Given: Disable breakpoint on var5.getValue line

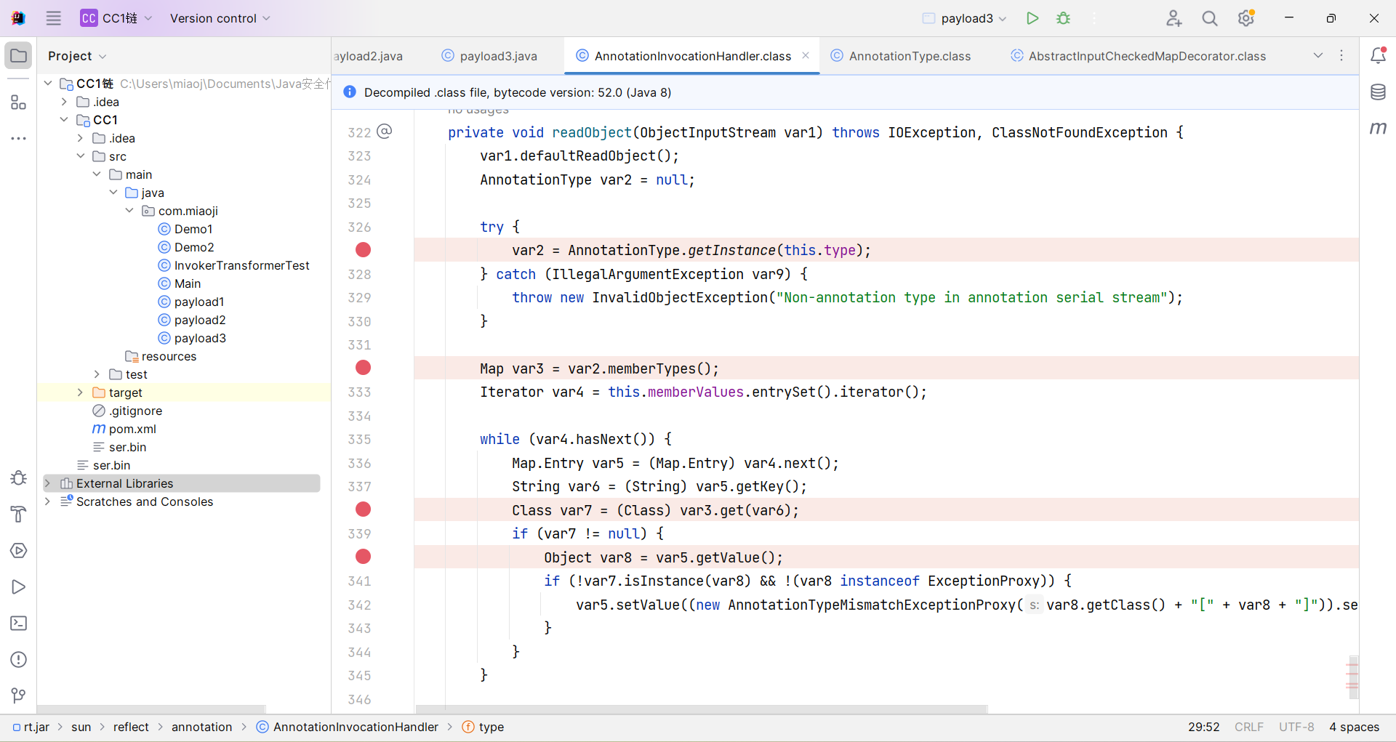Looking at the screenshot, I should [x=363, y=557].
